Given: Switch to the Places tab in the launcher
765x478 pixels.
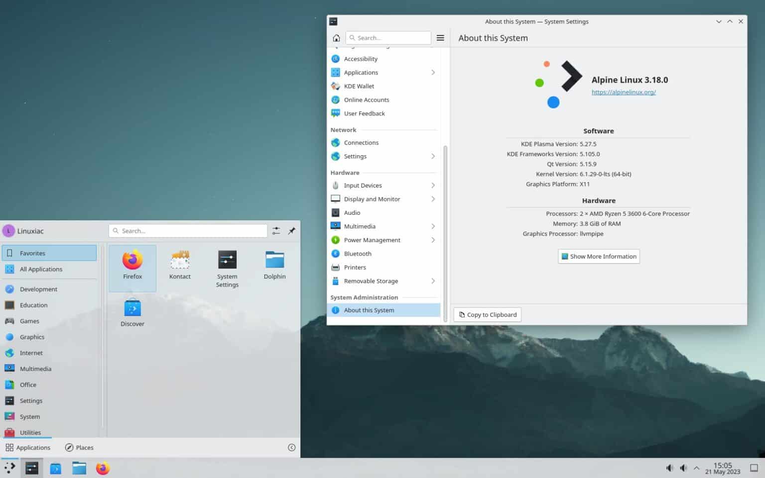Looking at the screenshot, I should point(79,447).
